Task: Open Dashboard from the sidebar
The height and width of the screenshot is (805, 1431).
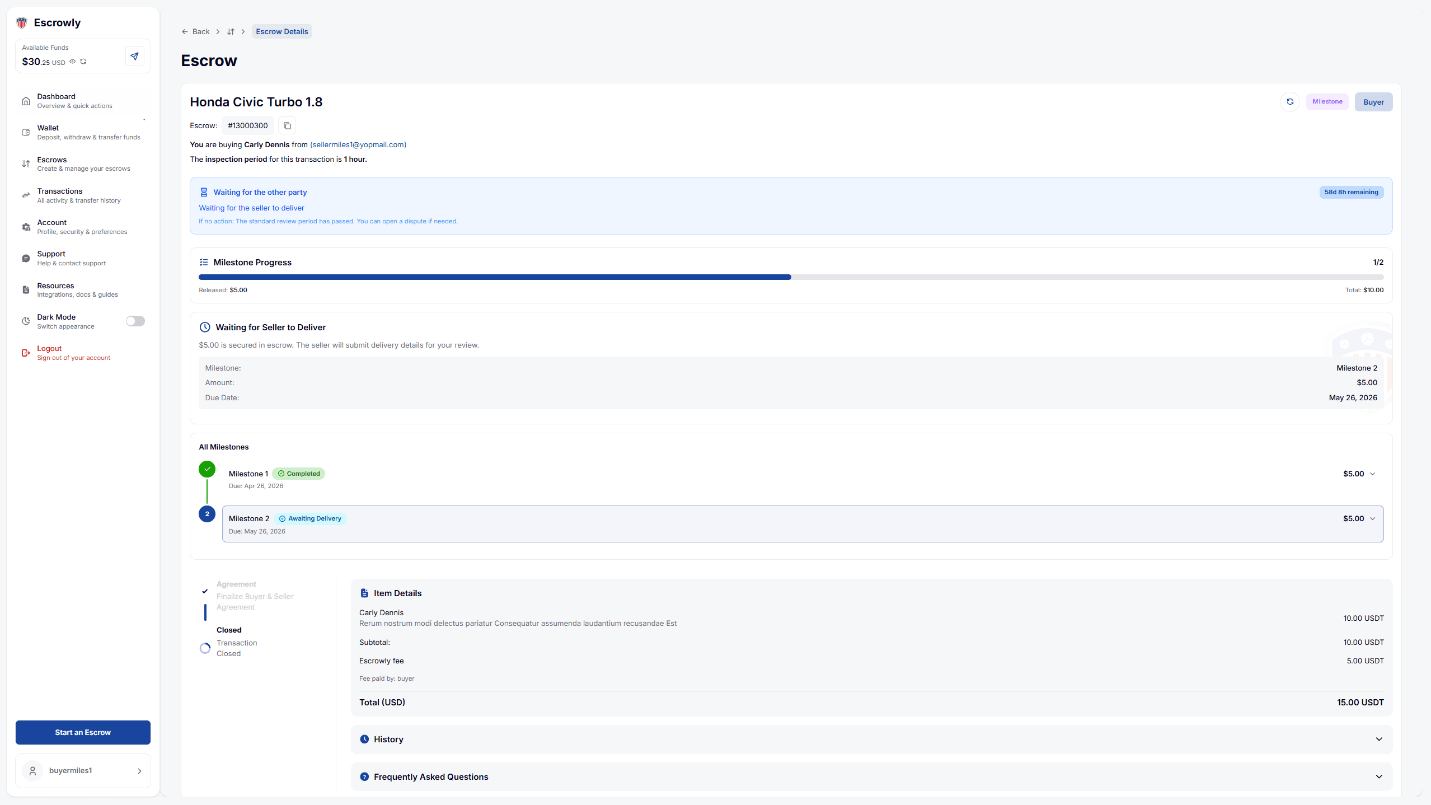Action: [83, 101]
